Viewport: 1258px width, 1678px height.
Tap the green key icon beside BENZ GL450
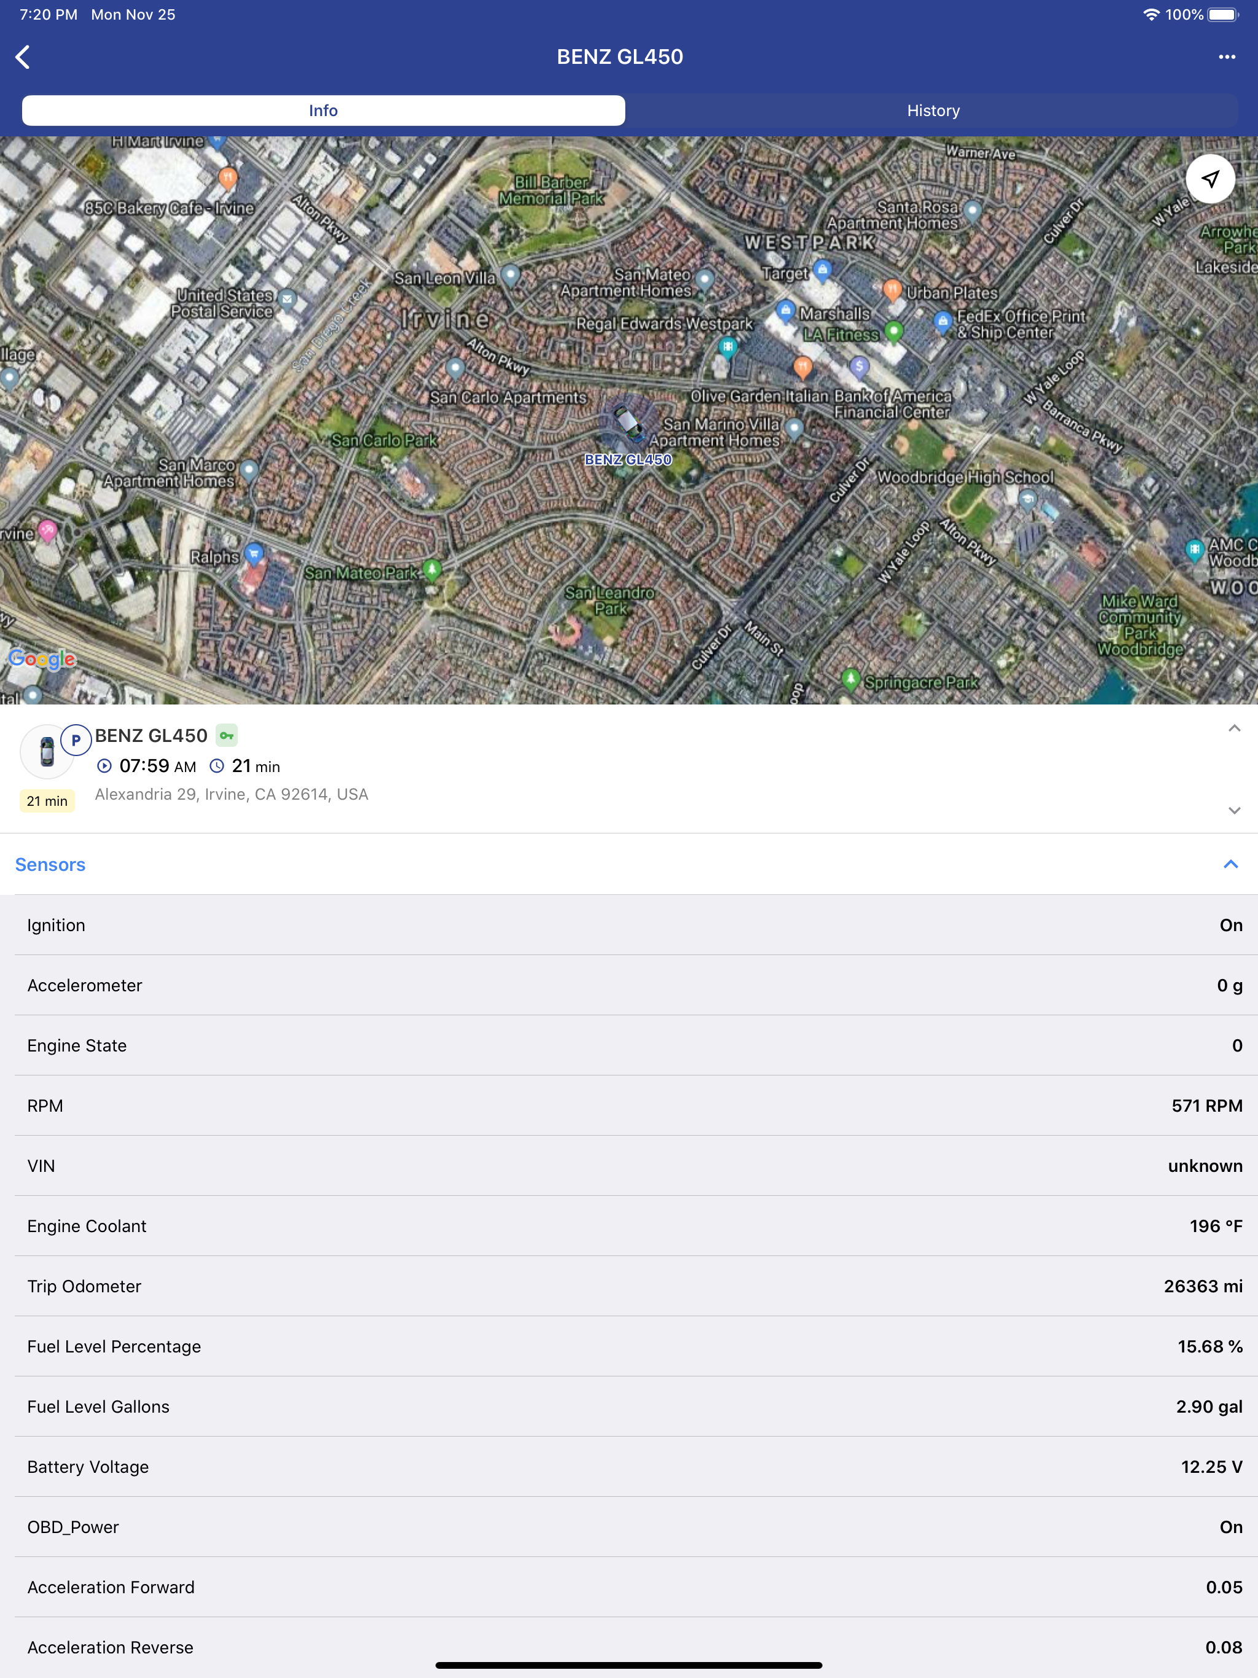pyautogui.click(x=227, y=735)
